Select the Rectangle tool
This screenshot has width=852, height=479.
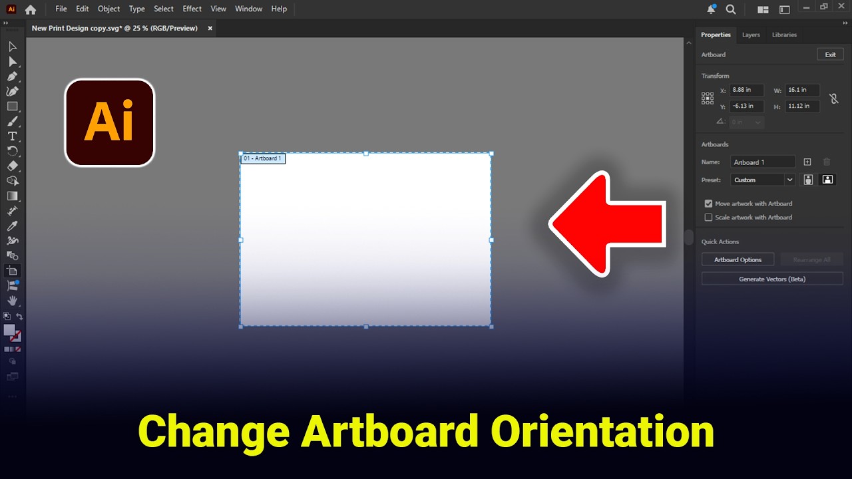point(13,106)
